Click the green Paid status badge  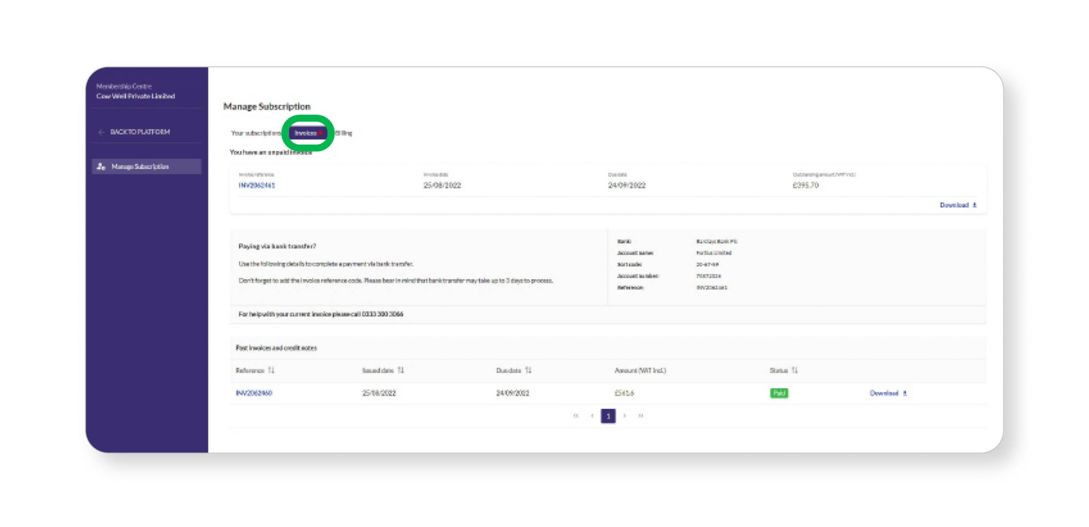click(x=778, y=393)
